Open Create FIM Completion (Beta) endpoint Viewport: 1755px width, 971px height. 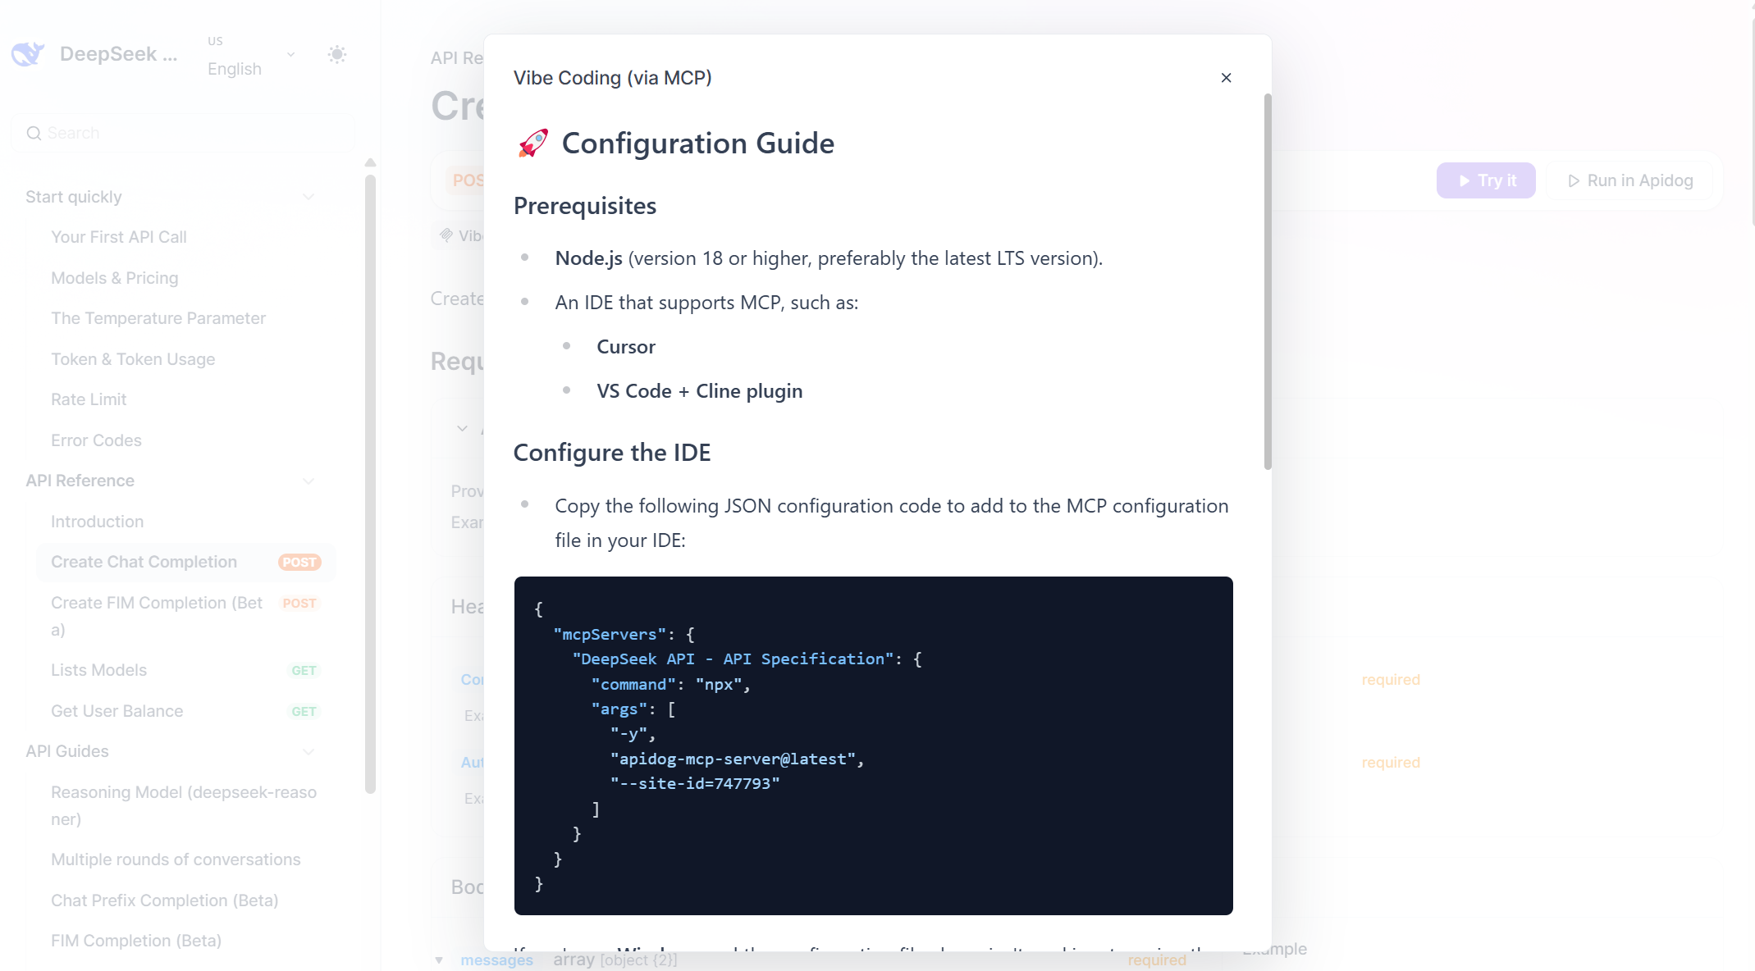click(x=186, y=616)
